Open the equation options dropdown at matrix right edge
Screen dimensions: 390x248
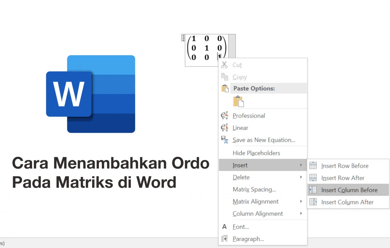pos(232,46)
